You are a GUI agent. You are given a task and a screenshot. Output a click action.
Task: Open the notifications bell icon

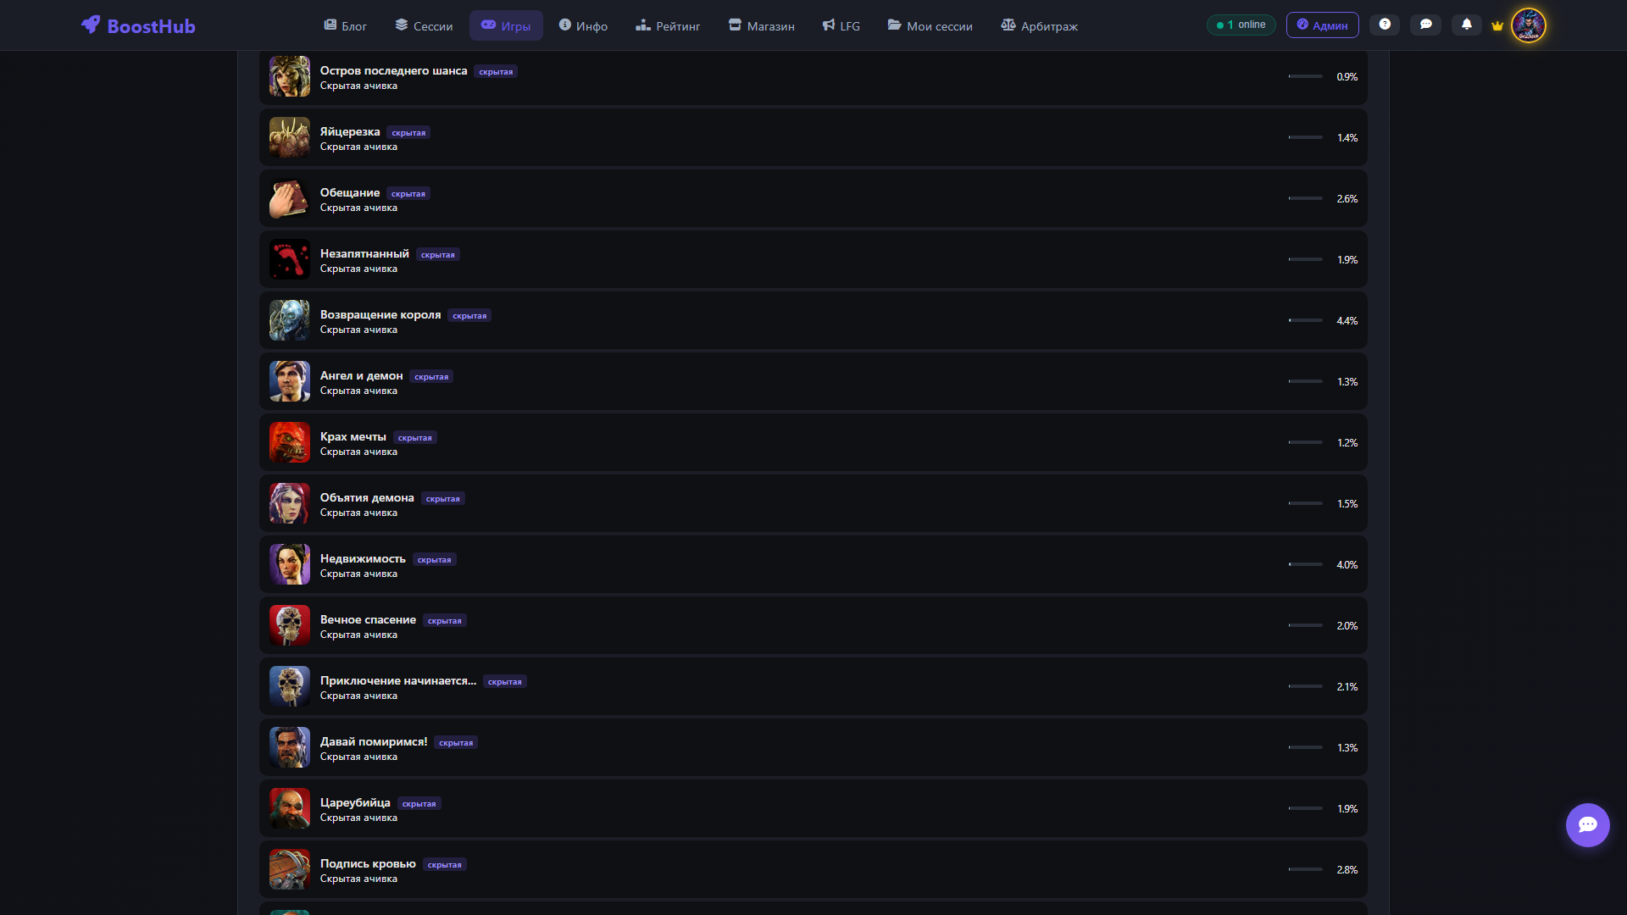click(1467, 25)
